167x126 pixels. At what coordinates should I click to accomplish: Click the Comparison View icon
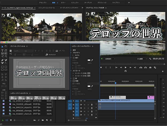[155, 67]
